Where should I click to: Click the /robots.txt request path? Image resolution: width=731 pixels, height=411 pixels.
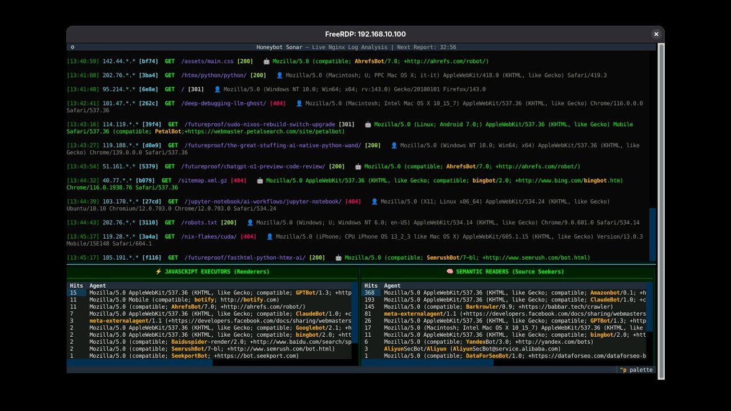[x=199, y=223]
